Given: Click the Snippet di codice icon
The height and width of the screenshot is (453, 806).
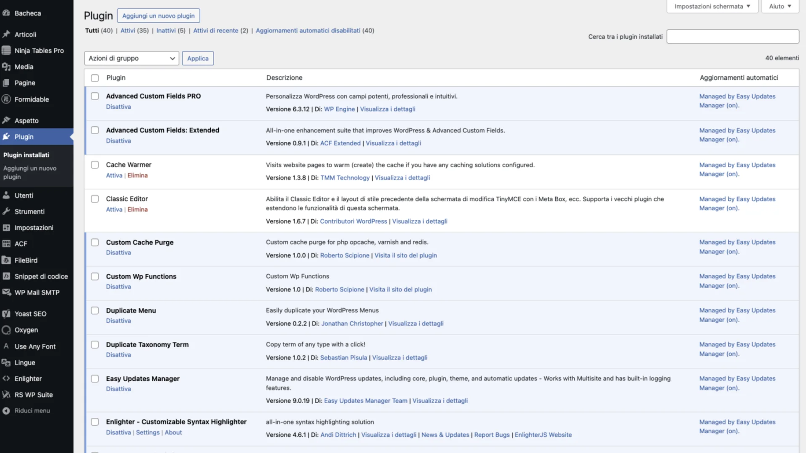Looking at the screenshot, I should [x=6, y=276].
